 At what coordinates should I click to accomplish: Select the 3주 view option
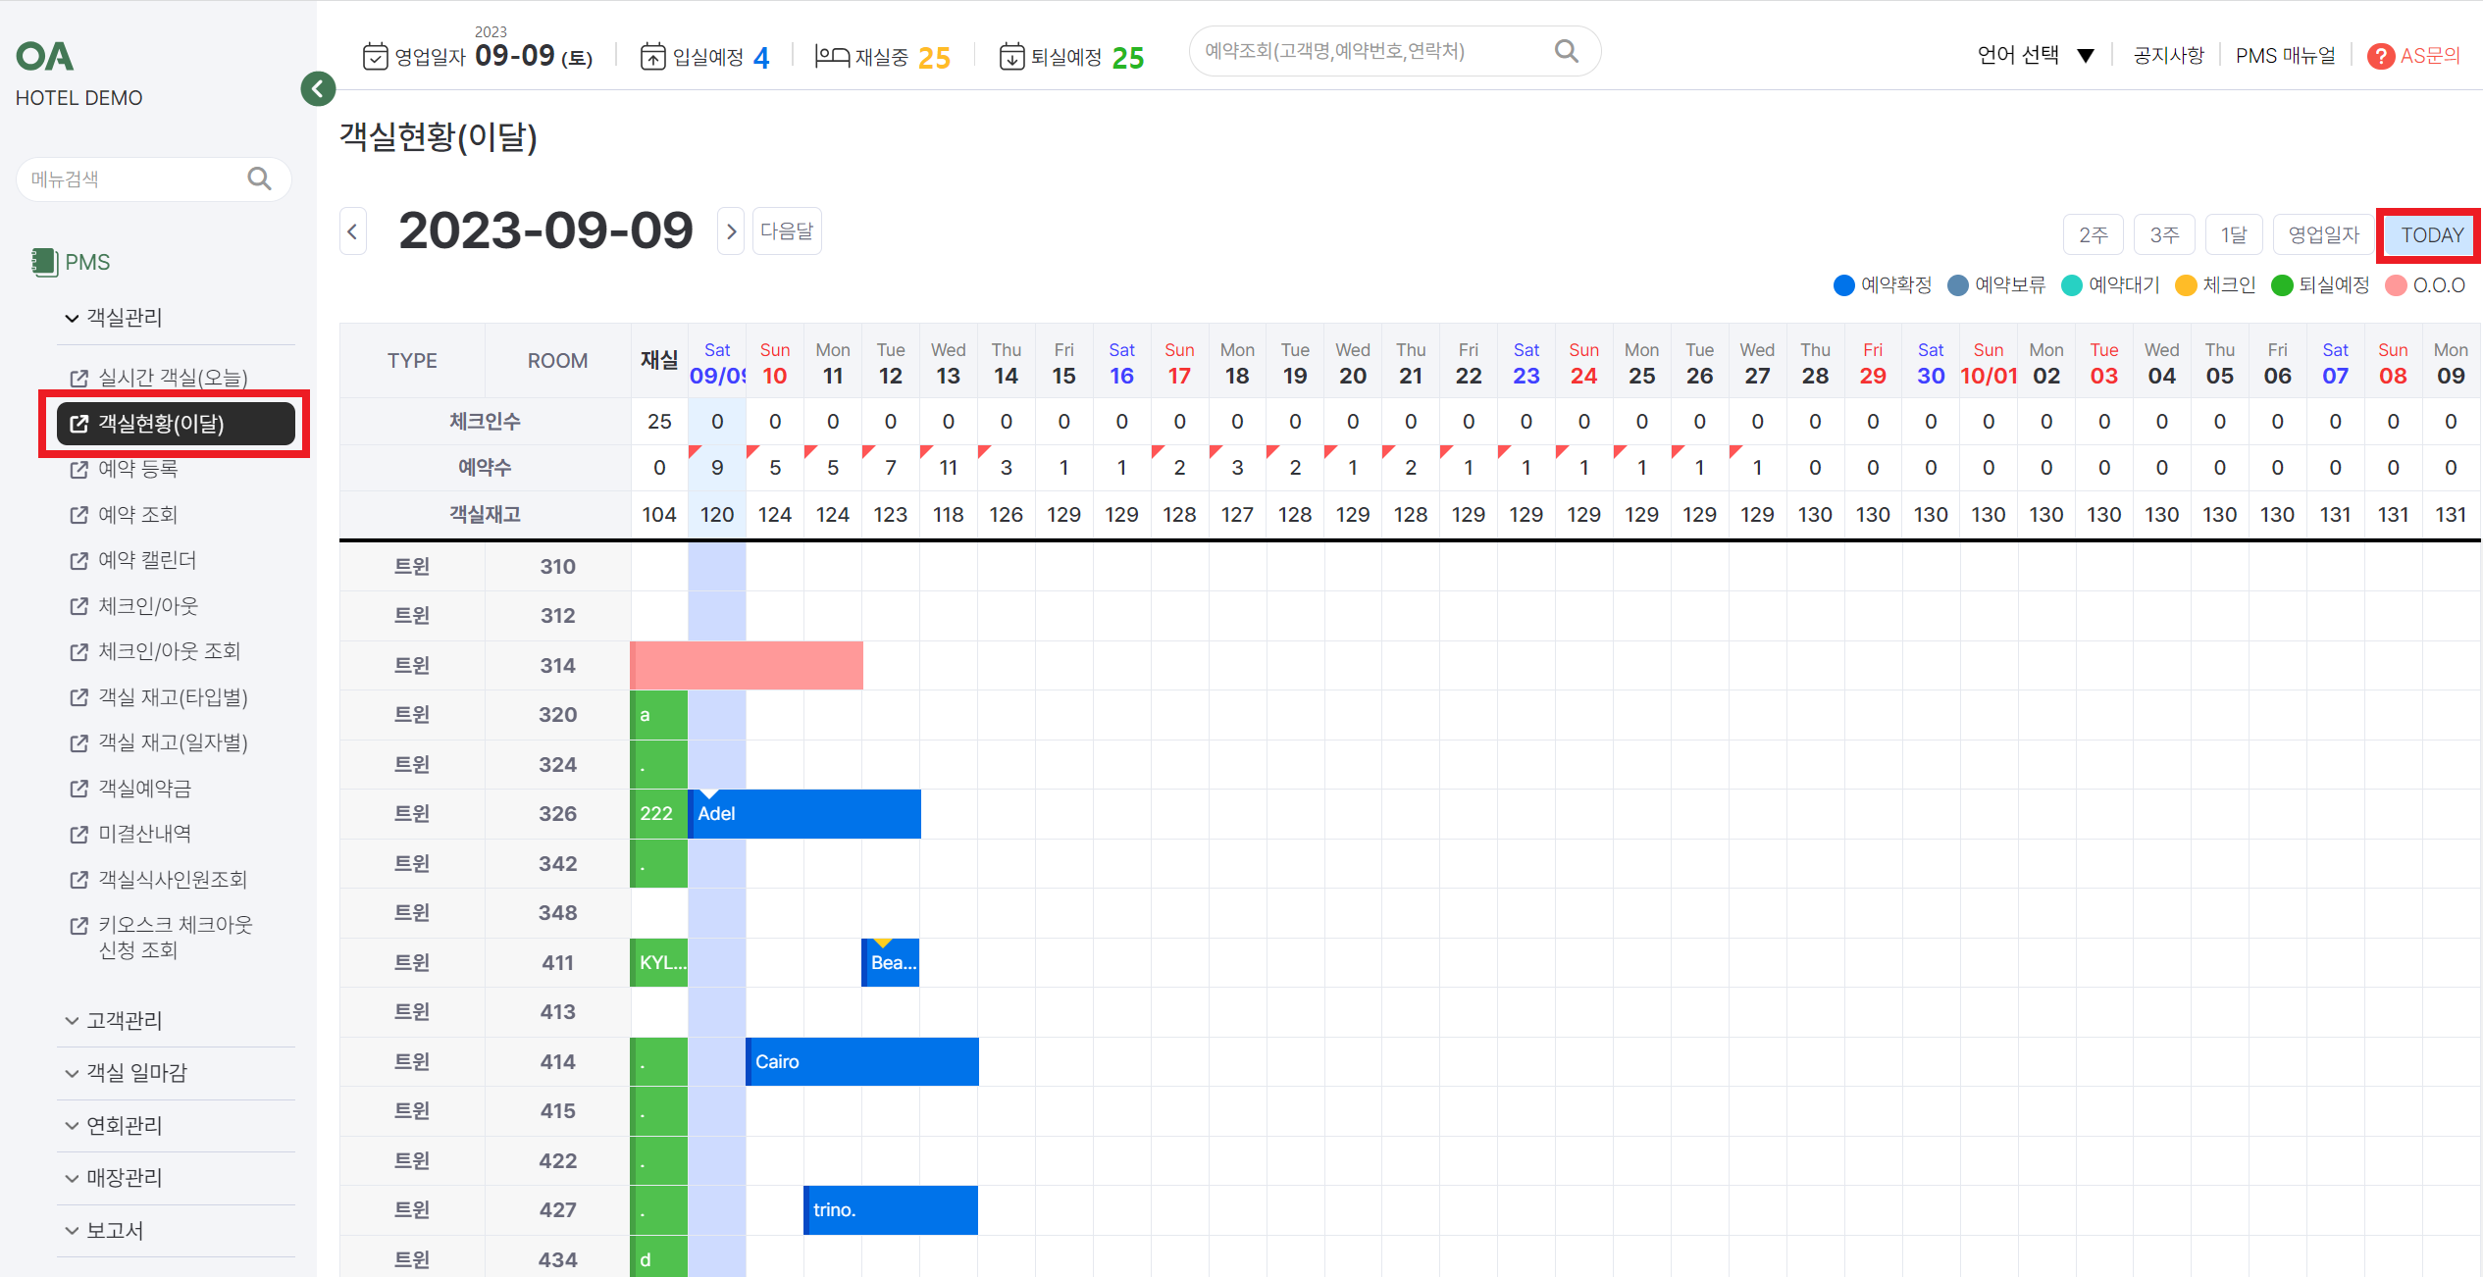click(2164, 234)
